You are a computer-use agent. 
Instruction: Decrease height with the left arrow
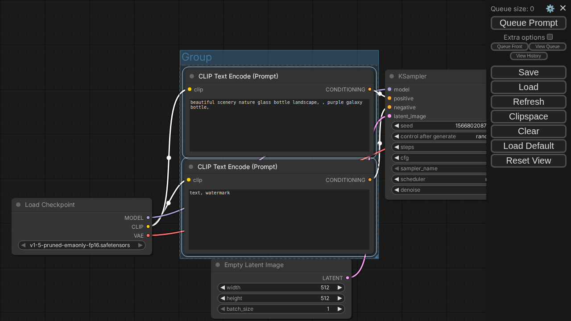223,298
